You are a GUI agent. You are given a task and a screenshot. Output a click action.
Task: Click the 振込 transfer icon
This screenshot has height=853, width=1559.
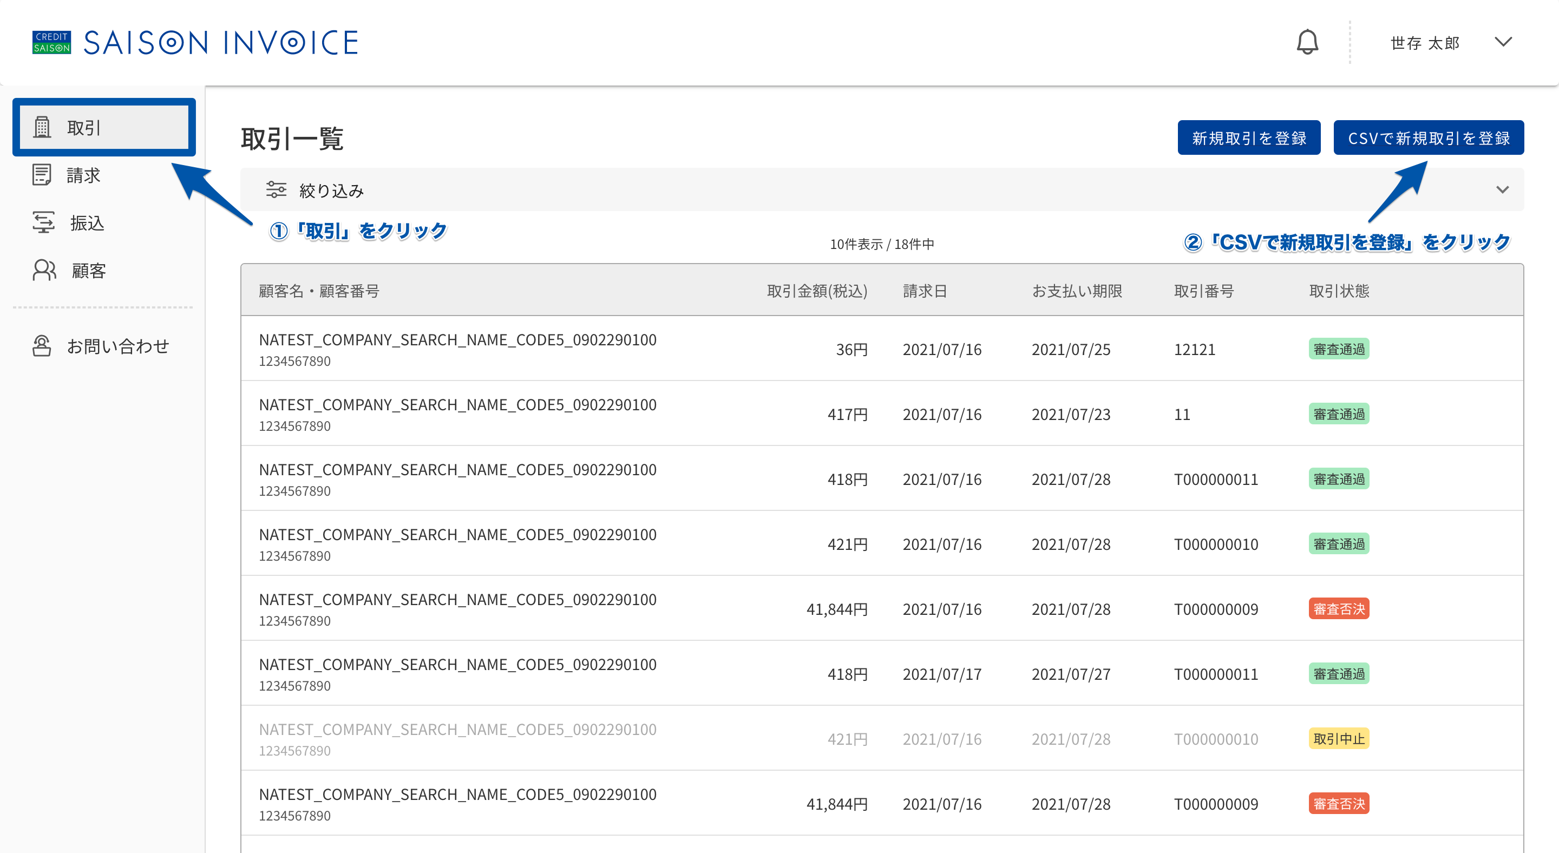(x=43, y=222)
